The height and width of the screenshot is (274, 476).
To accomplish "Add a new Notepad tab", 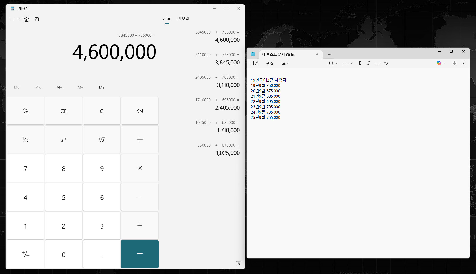I will pyautogui.click(x=329, y=55).
